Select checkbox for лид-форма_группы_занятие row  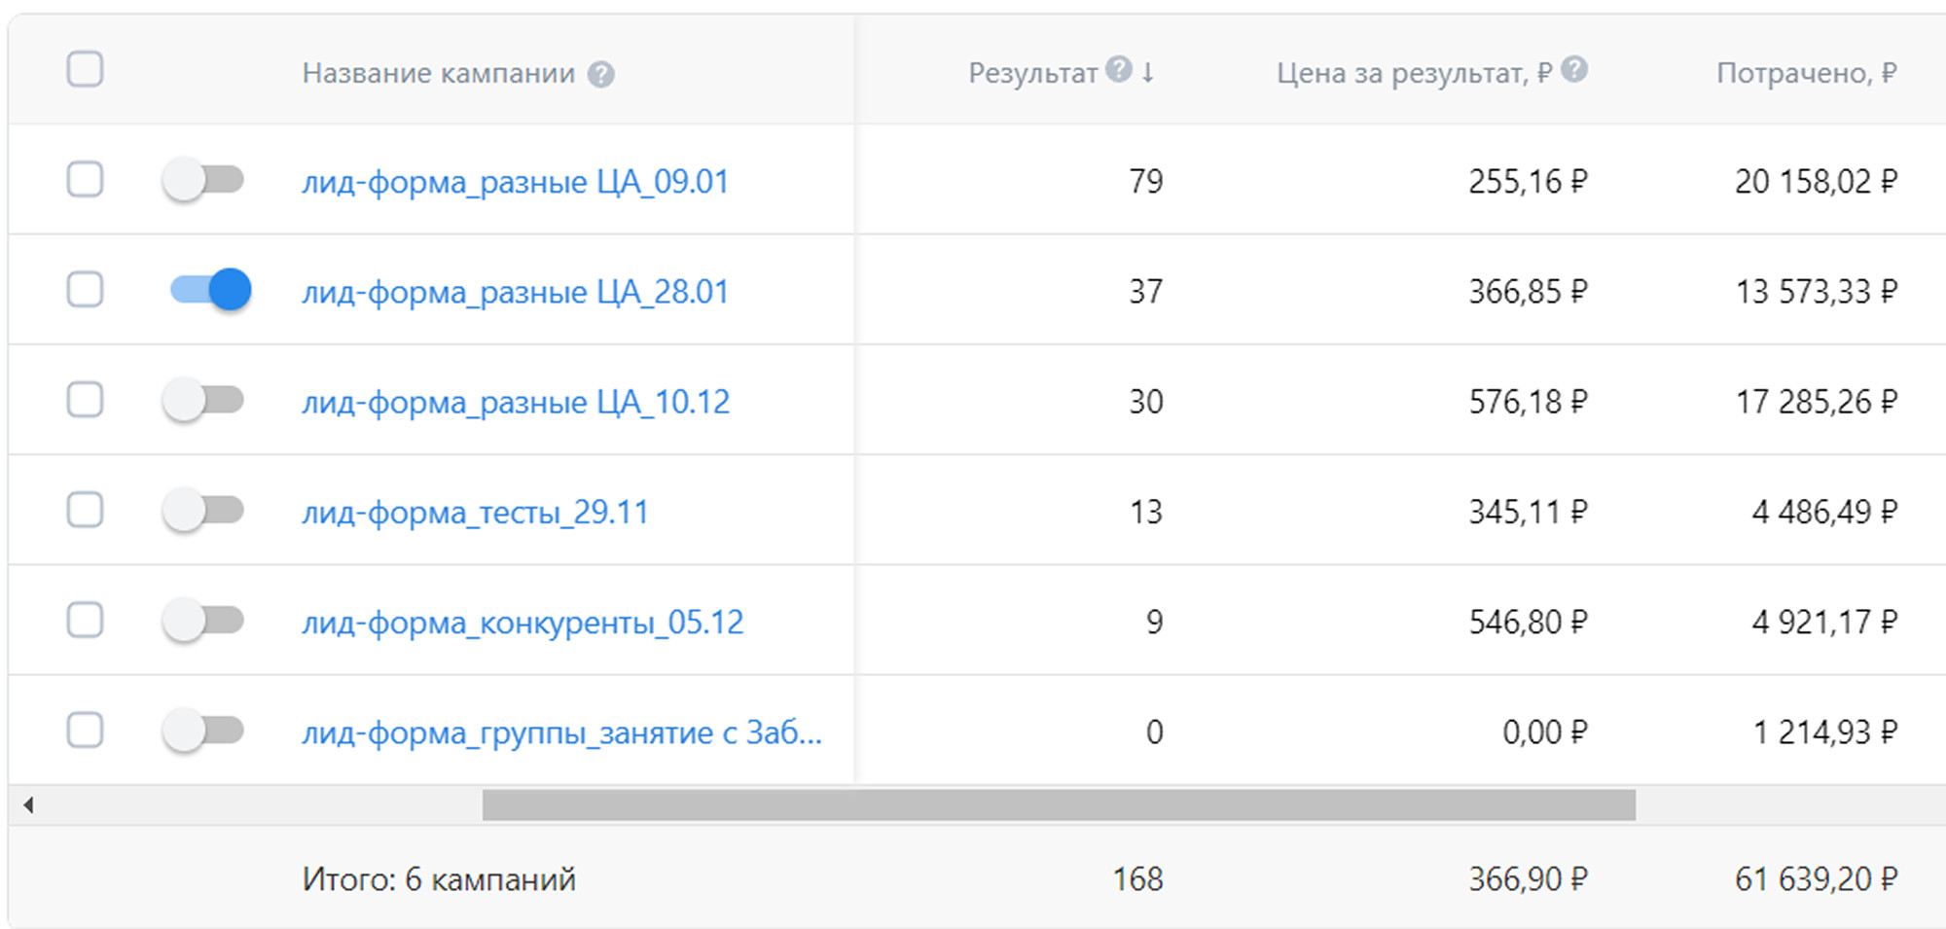(85, 730)
